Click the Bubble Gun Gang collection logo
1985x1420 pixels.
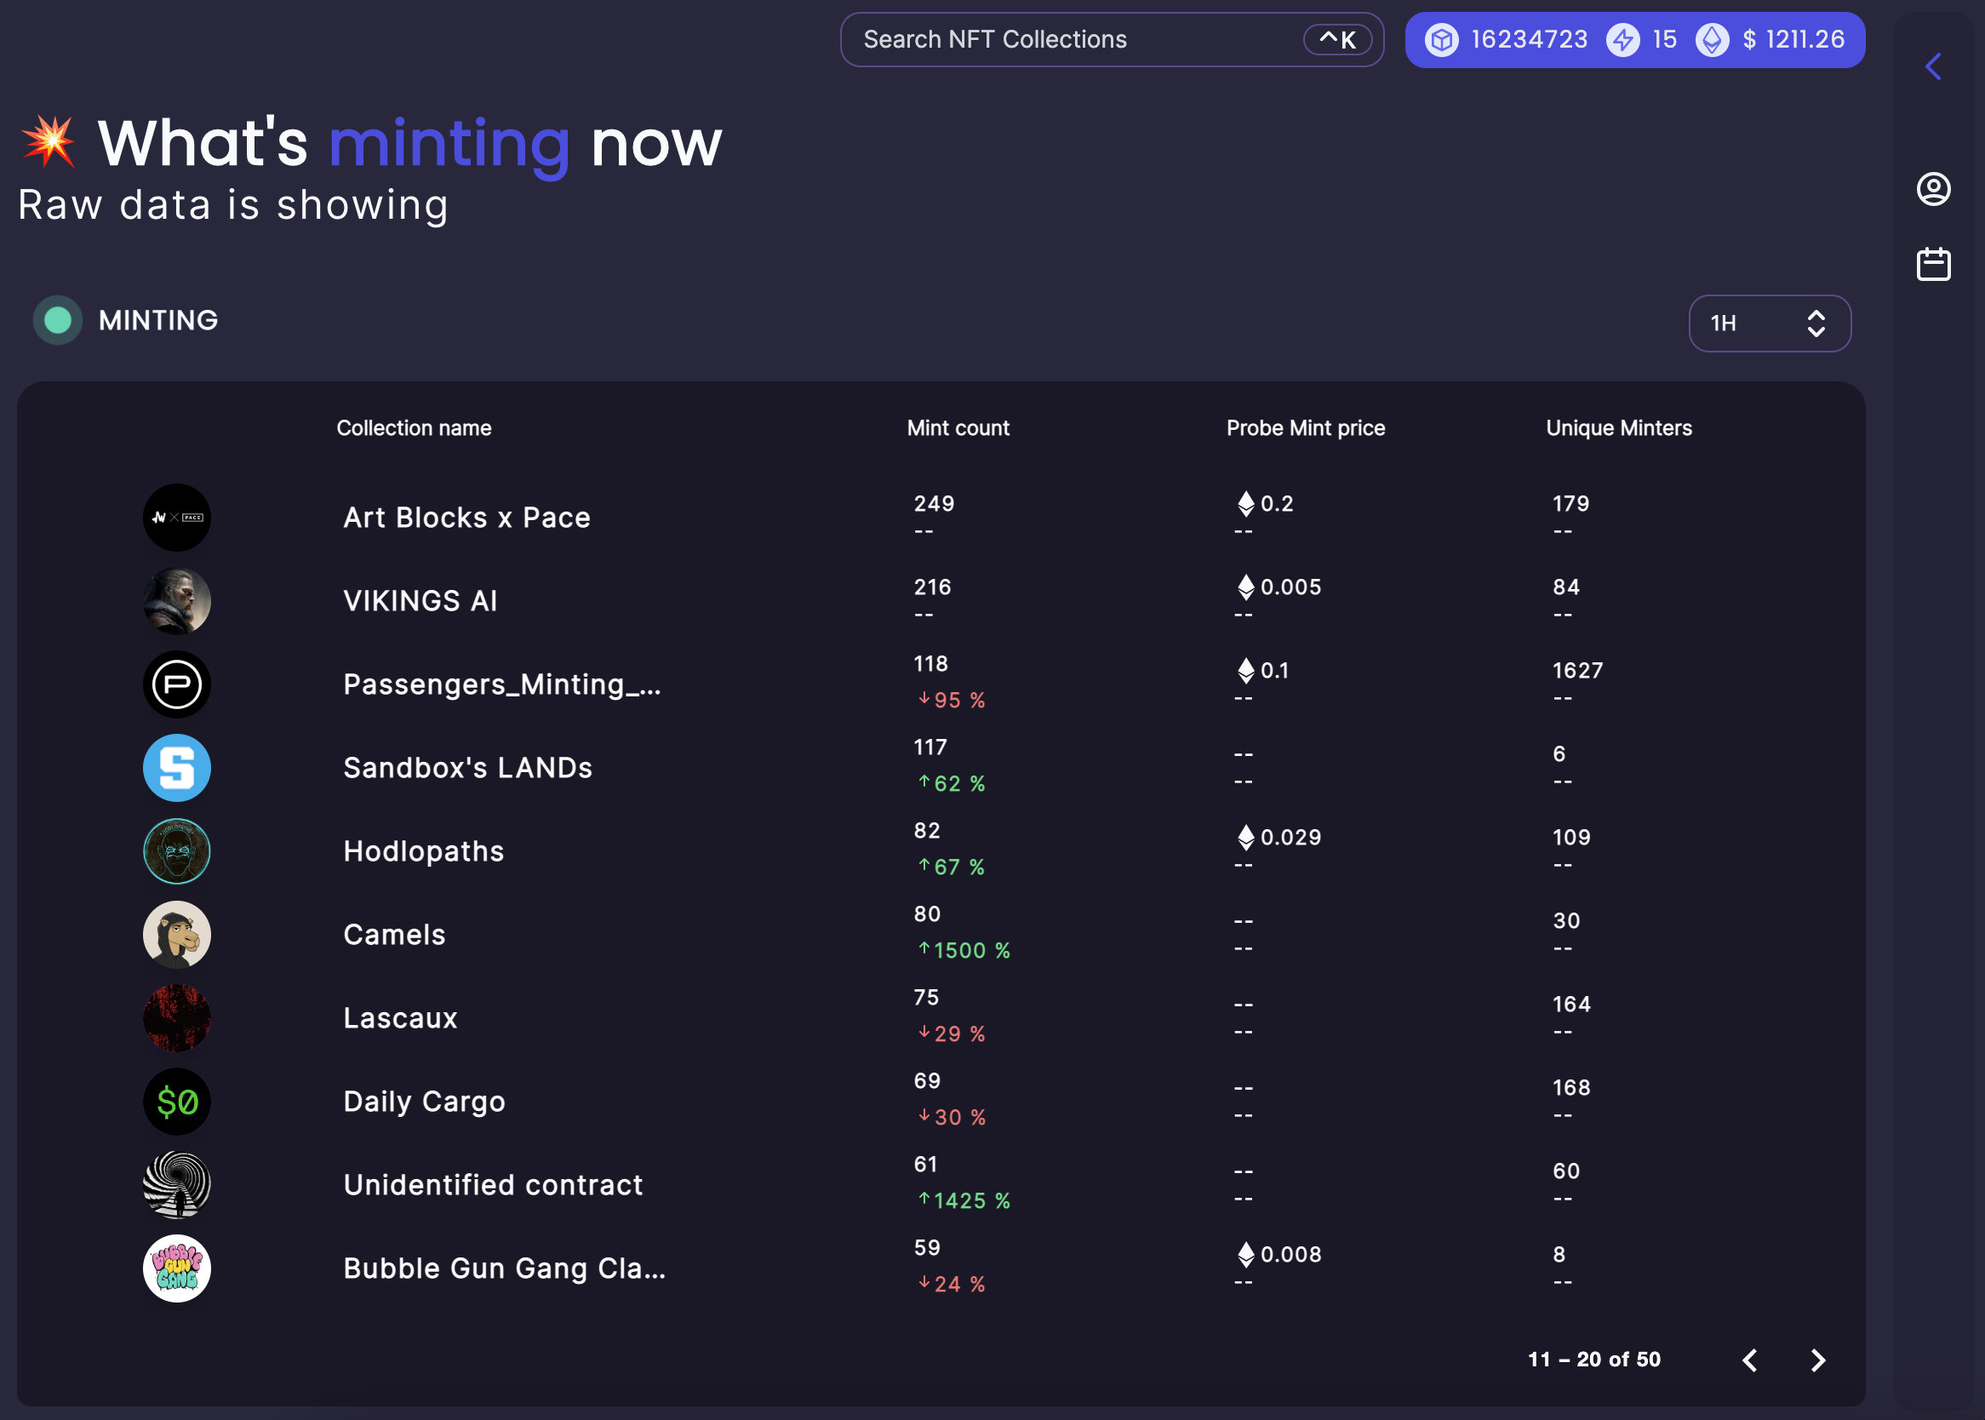(176, 1268)
